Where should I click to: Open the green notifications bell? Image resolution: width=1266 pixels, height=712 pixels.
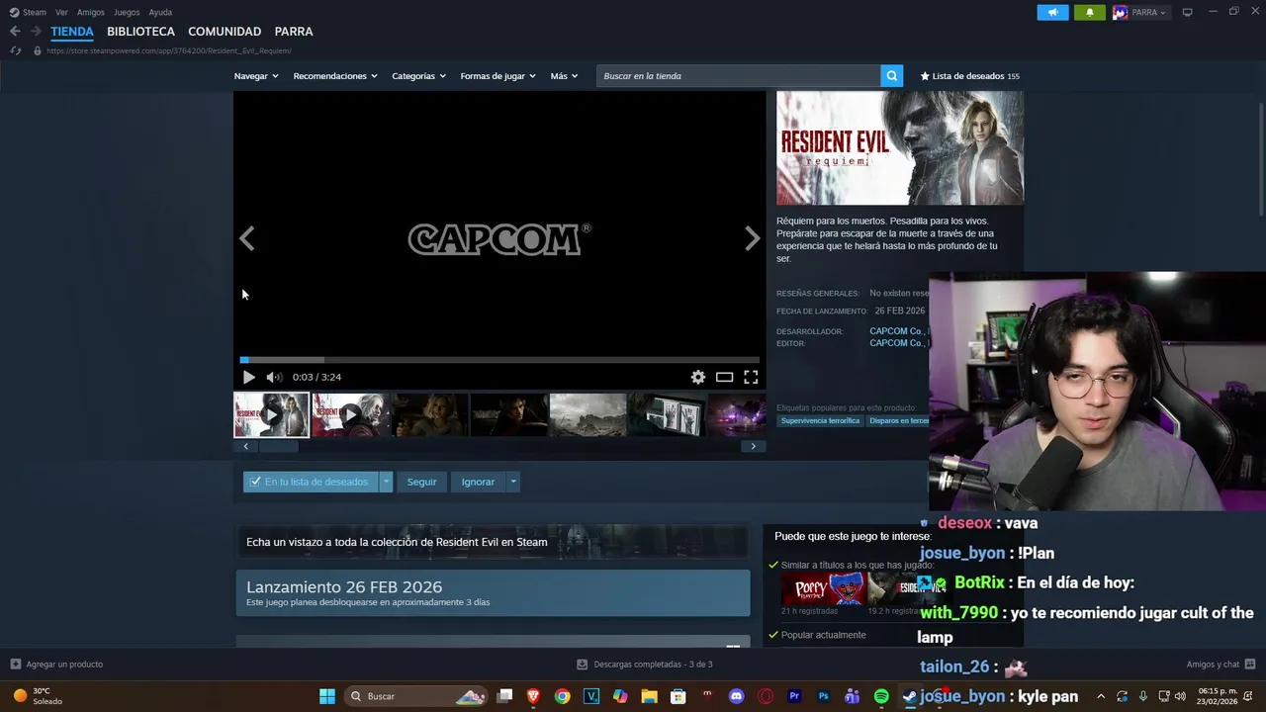click(x=1089, y=12)
